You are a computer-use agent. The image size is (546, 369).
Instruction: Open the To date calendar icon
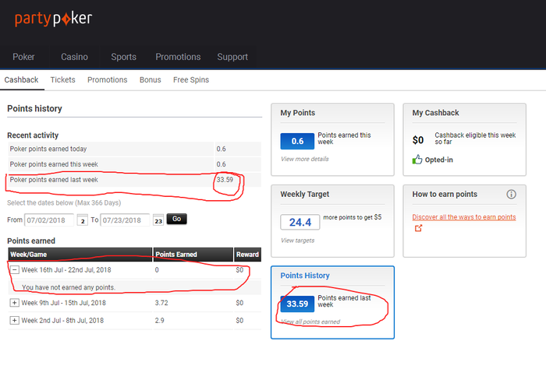158,220
